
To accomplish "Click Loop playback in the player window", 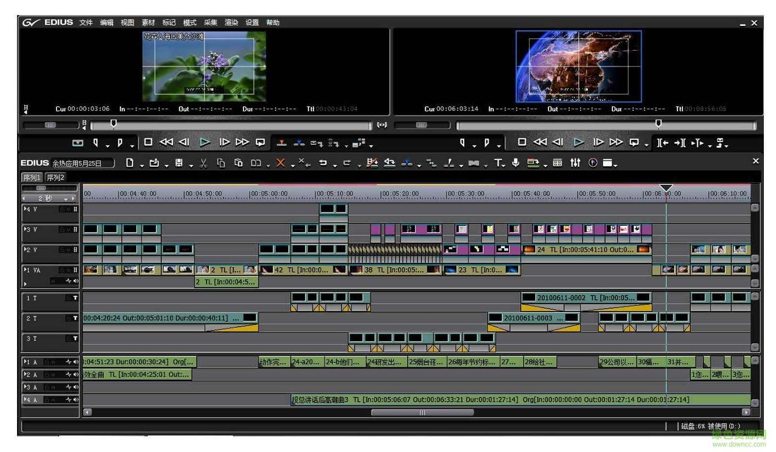I will pos(261,142).
